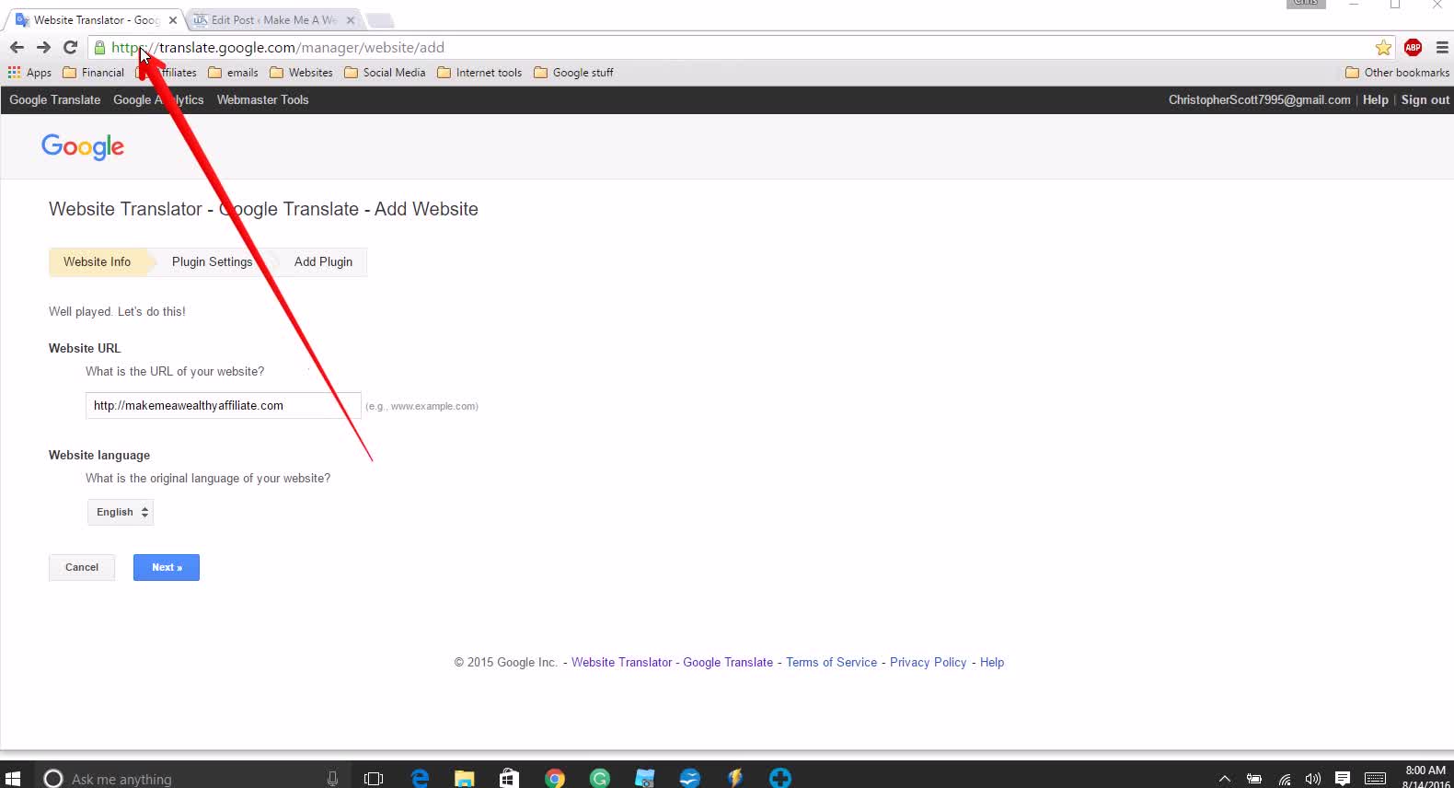Click the ChristopherScott7995@gmail.com account link
The width and height of the screenshot is (1454, 788).
click(1259, 99)
